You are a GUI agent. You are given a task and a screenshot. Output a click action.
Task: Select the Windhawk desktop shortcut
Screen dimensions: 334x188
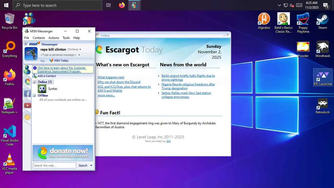(x=323, y=49)
